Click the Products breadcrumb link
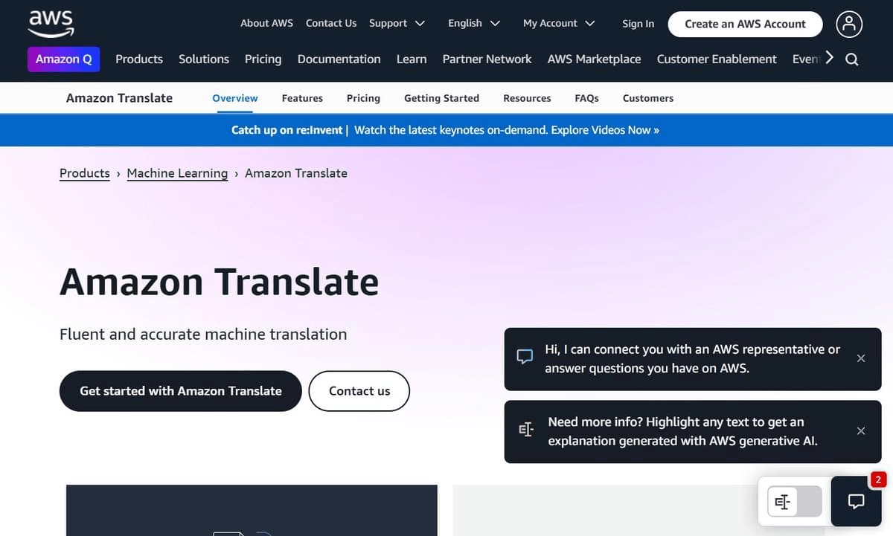 (x=85, y=173)
